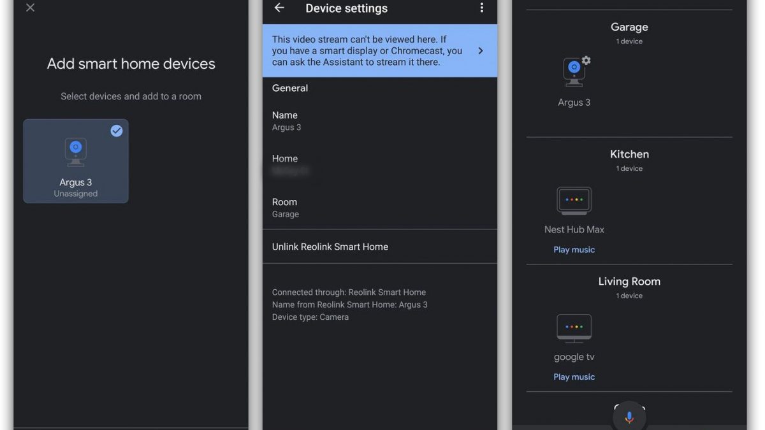Image resolution: width=765 pixels, height=430 pixels.
Task: Tap the Google Assistant microphone button
Action: (629, 417)
